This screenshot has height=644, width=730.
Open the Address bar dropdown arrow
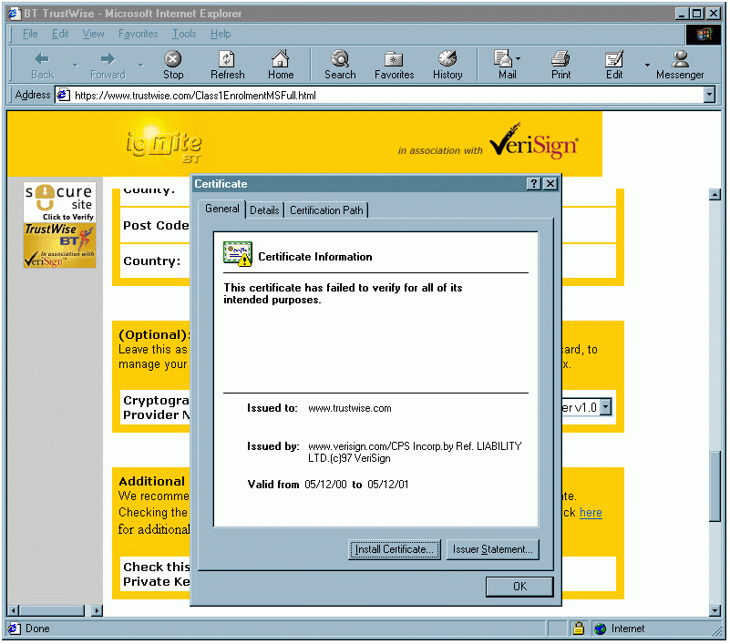click(x=709, y=95)
